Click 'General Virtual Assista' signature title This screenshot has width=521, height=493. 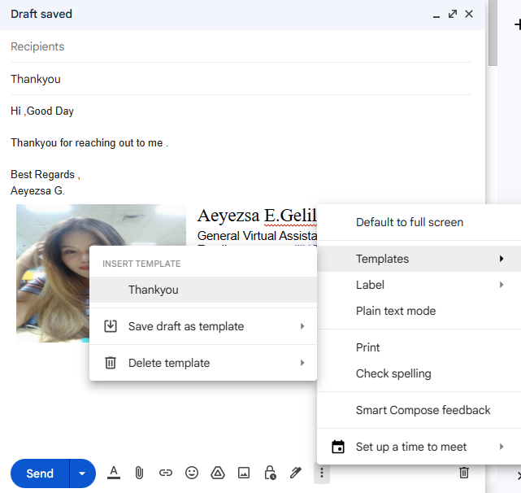point(257,236)
